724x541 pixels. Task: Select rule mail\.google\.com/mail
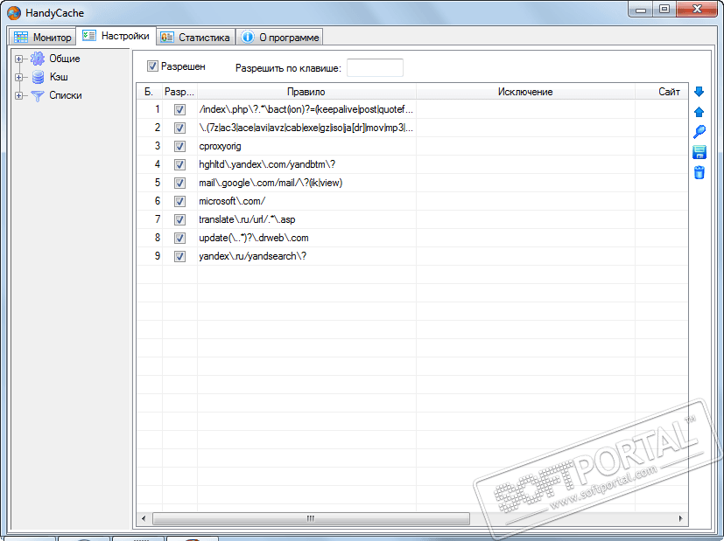[271, 183]
